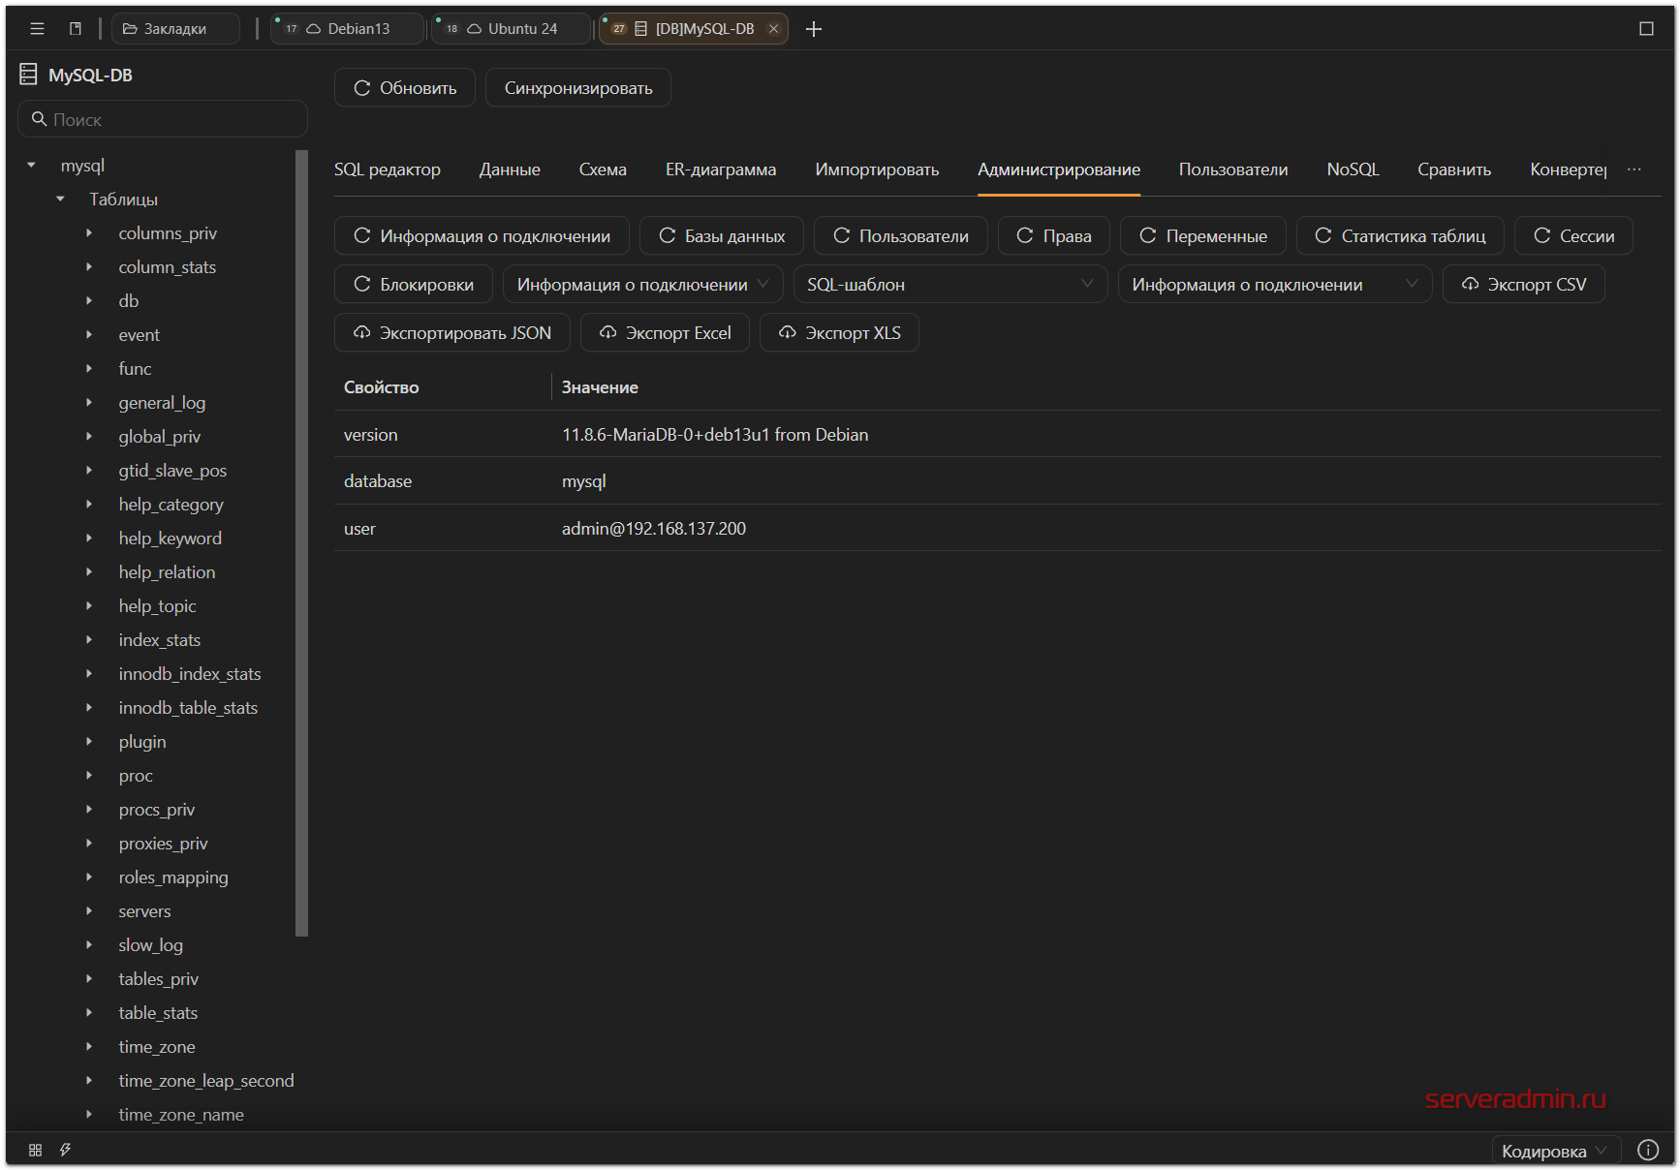This screenshot has width=1680, height=1170.
Task: Open the hamburger main menu
Action: [37, 29]
